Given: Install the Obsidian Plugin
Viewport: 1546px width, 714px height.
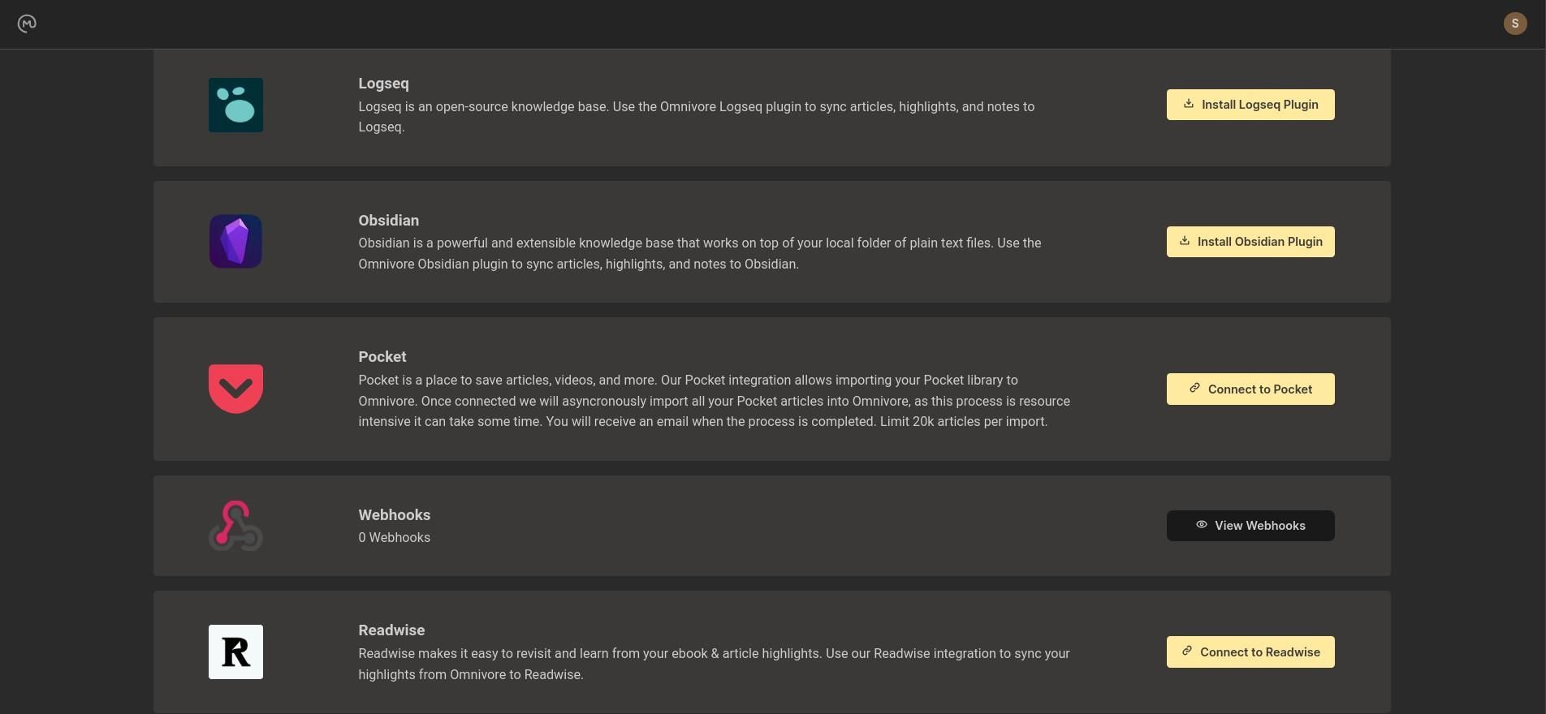Looking at the screenshot, I should pyautogui.click(x=1250, y=241).
